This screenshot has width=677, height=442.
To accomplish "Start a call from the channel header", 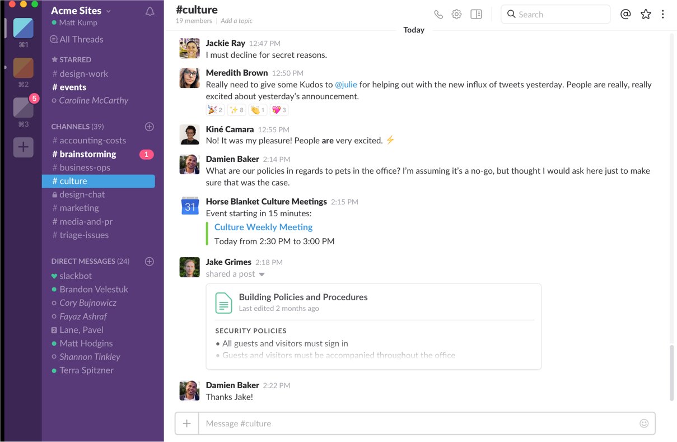I will click(438, 14).
